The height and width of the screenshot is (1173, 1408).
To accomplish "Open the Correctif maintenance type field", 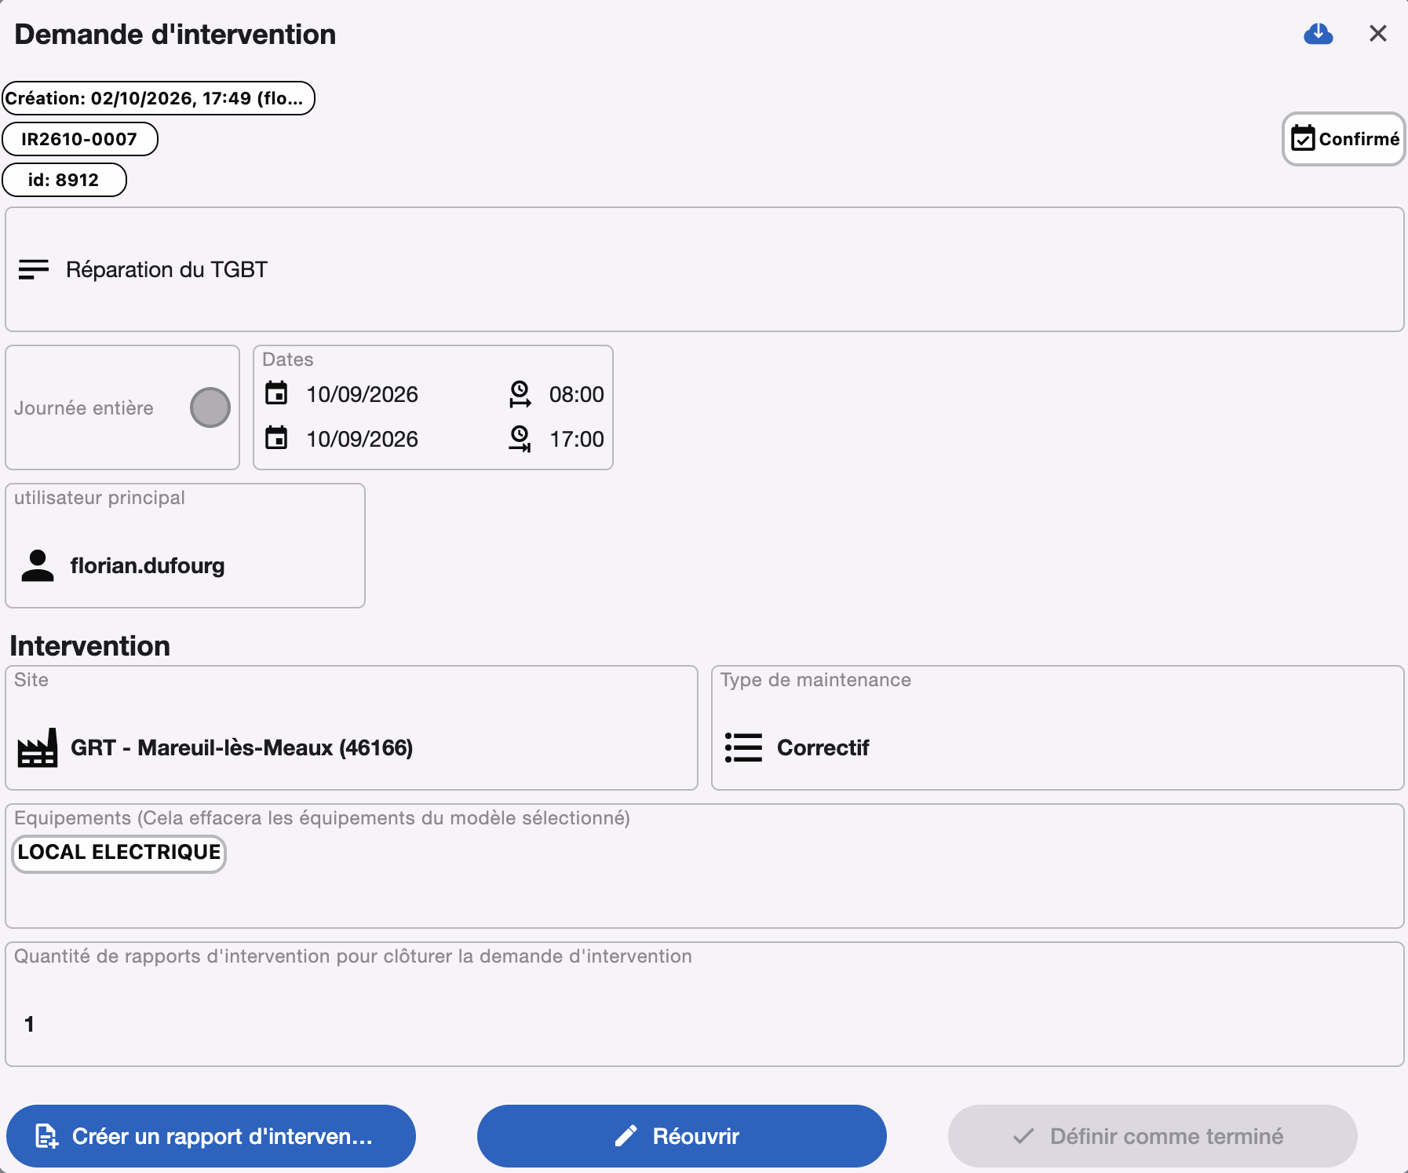I will coord(1057,728).
